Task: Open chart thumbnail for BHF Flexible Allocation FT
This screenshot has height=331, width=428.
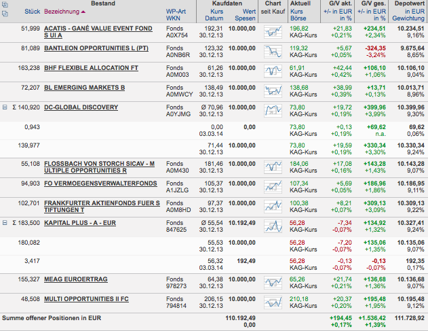Action: (x=273, y=71)
